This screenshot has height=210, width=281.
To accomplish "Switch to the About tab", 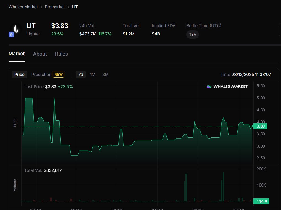I will pos(40,54).
